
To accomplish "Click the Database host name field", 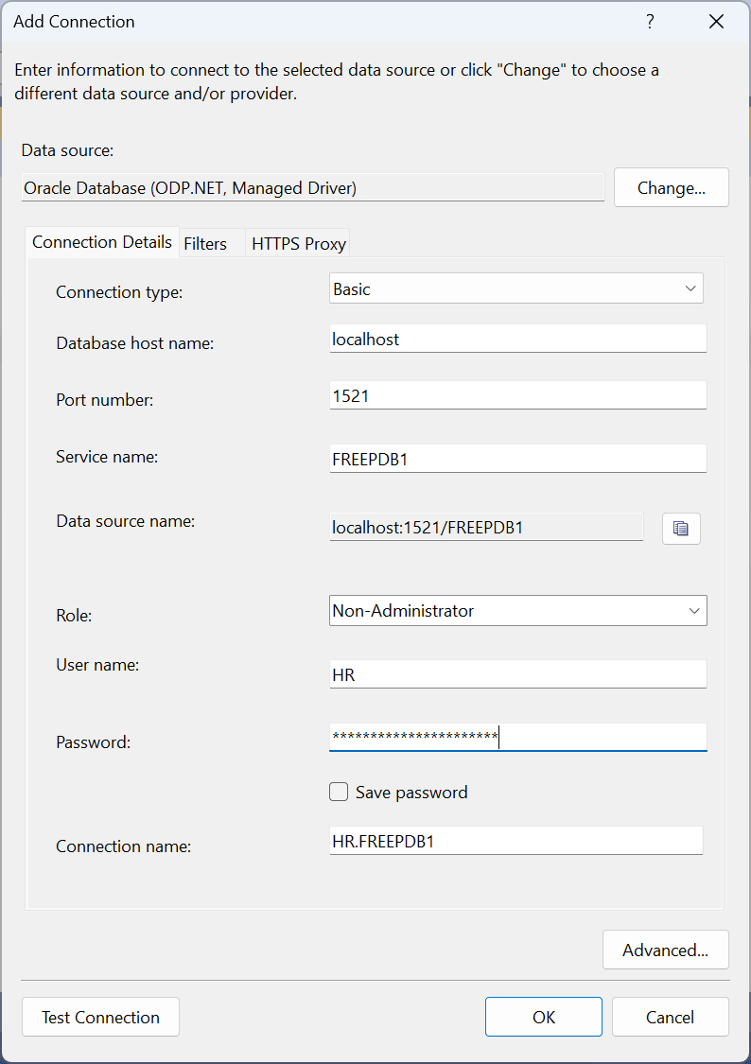I will click(x=517, y=338).
